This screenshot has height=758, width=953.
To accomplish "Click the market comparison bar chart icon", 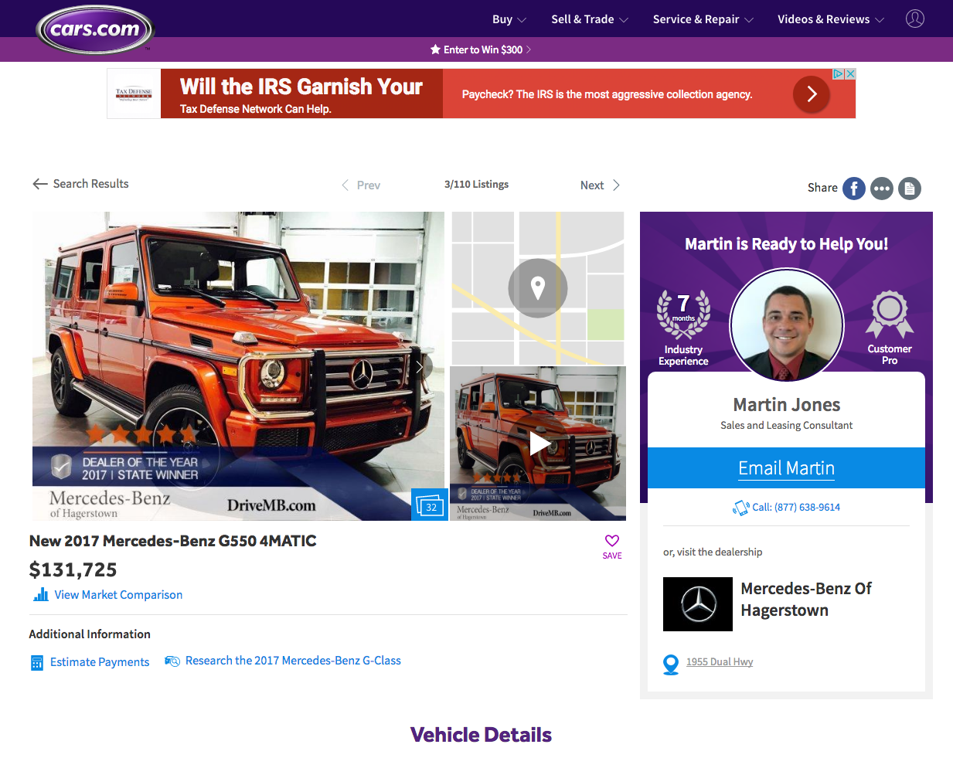I will (x=41, y=594).
